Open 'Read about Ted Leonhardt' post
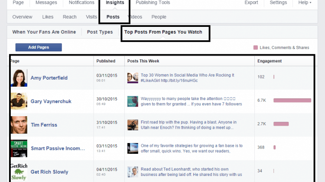This screenshot has height=182, width=325. [191, 172]
